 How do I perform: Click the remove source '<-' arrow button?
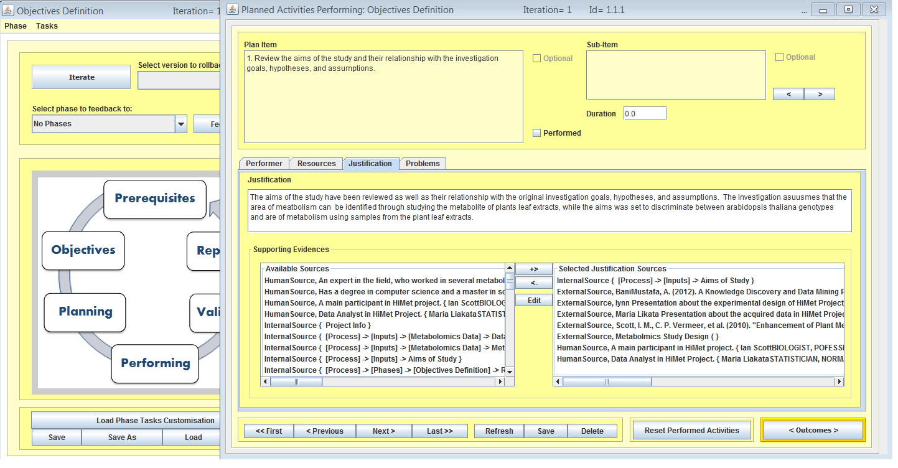533,283
